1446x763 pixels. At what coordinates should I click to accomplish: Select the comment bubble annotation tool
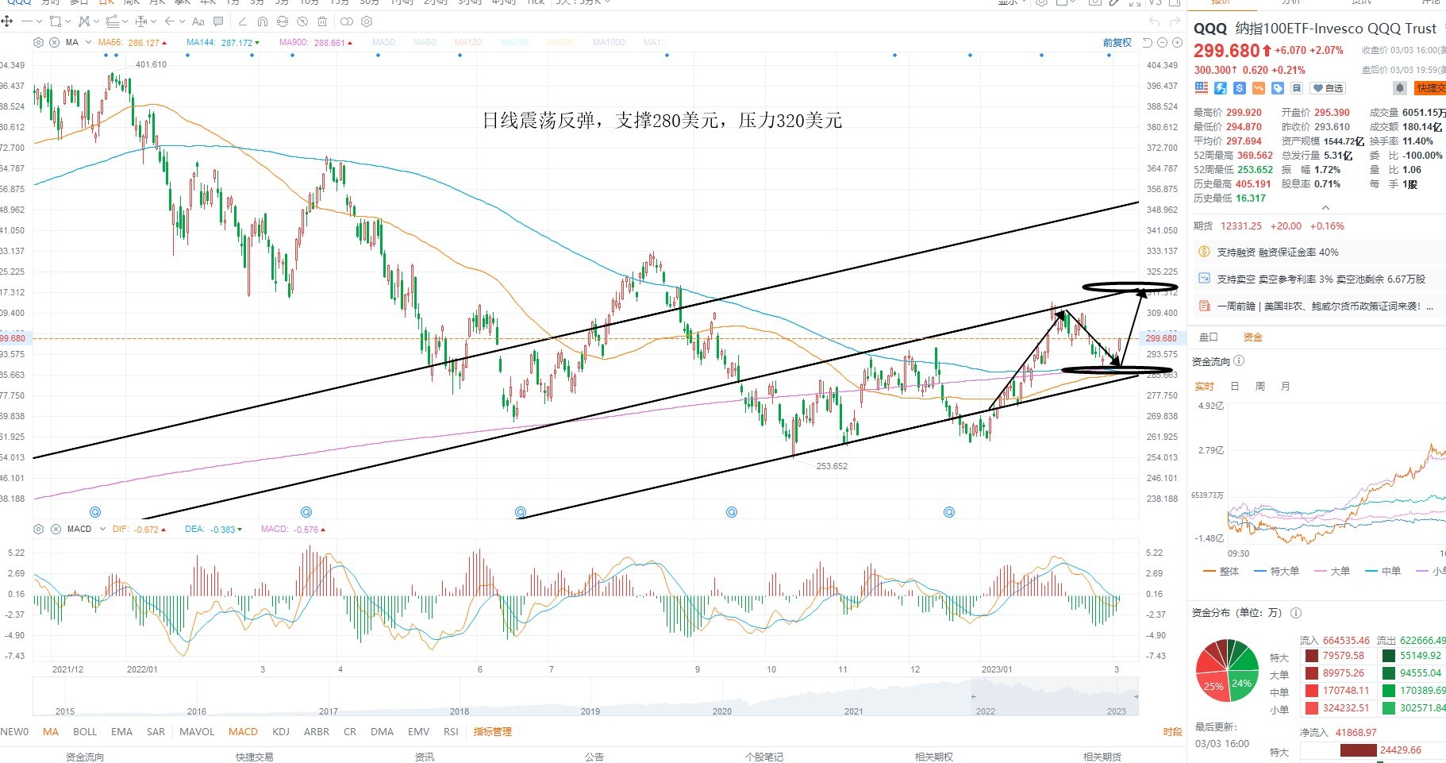[218, 21]
